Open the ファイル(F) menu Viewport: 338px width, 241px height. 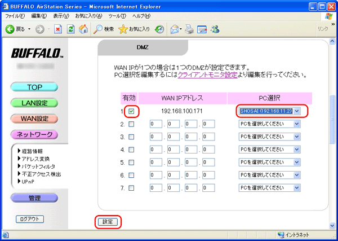(15, 16)
